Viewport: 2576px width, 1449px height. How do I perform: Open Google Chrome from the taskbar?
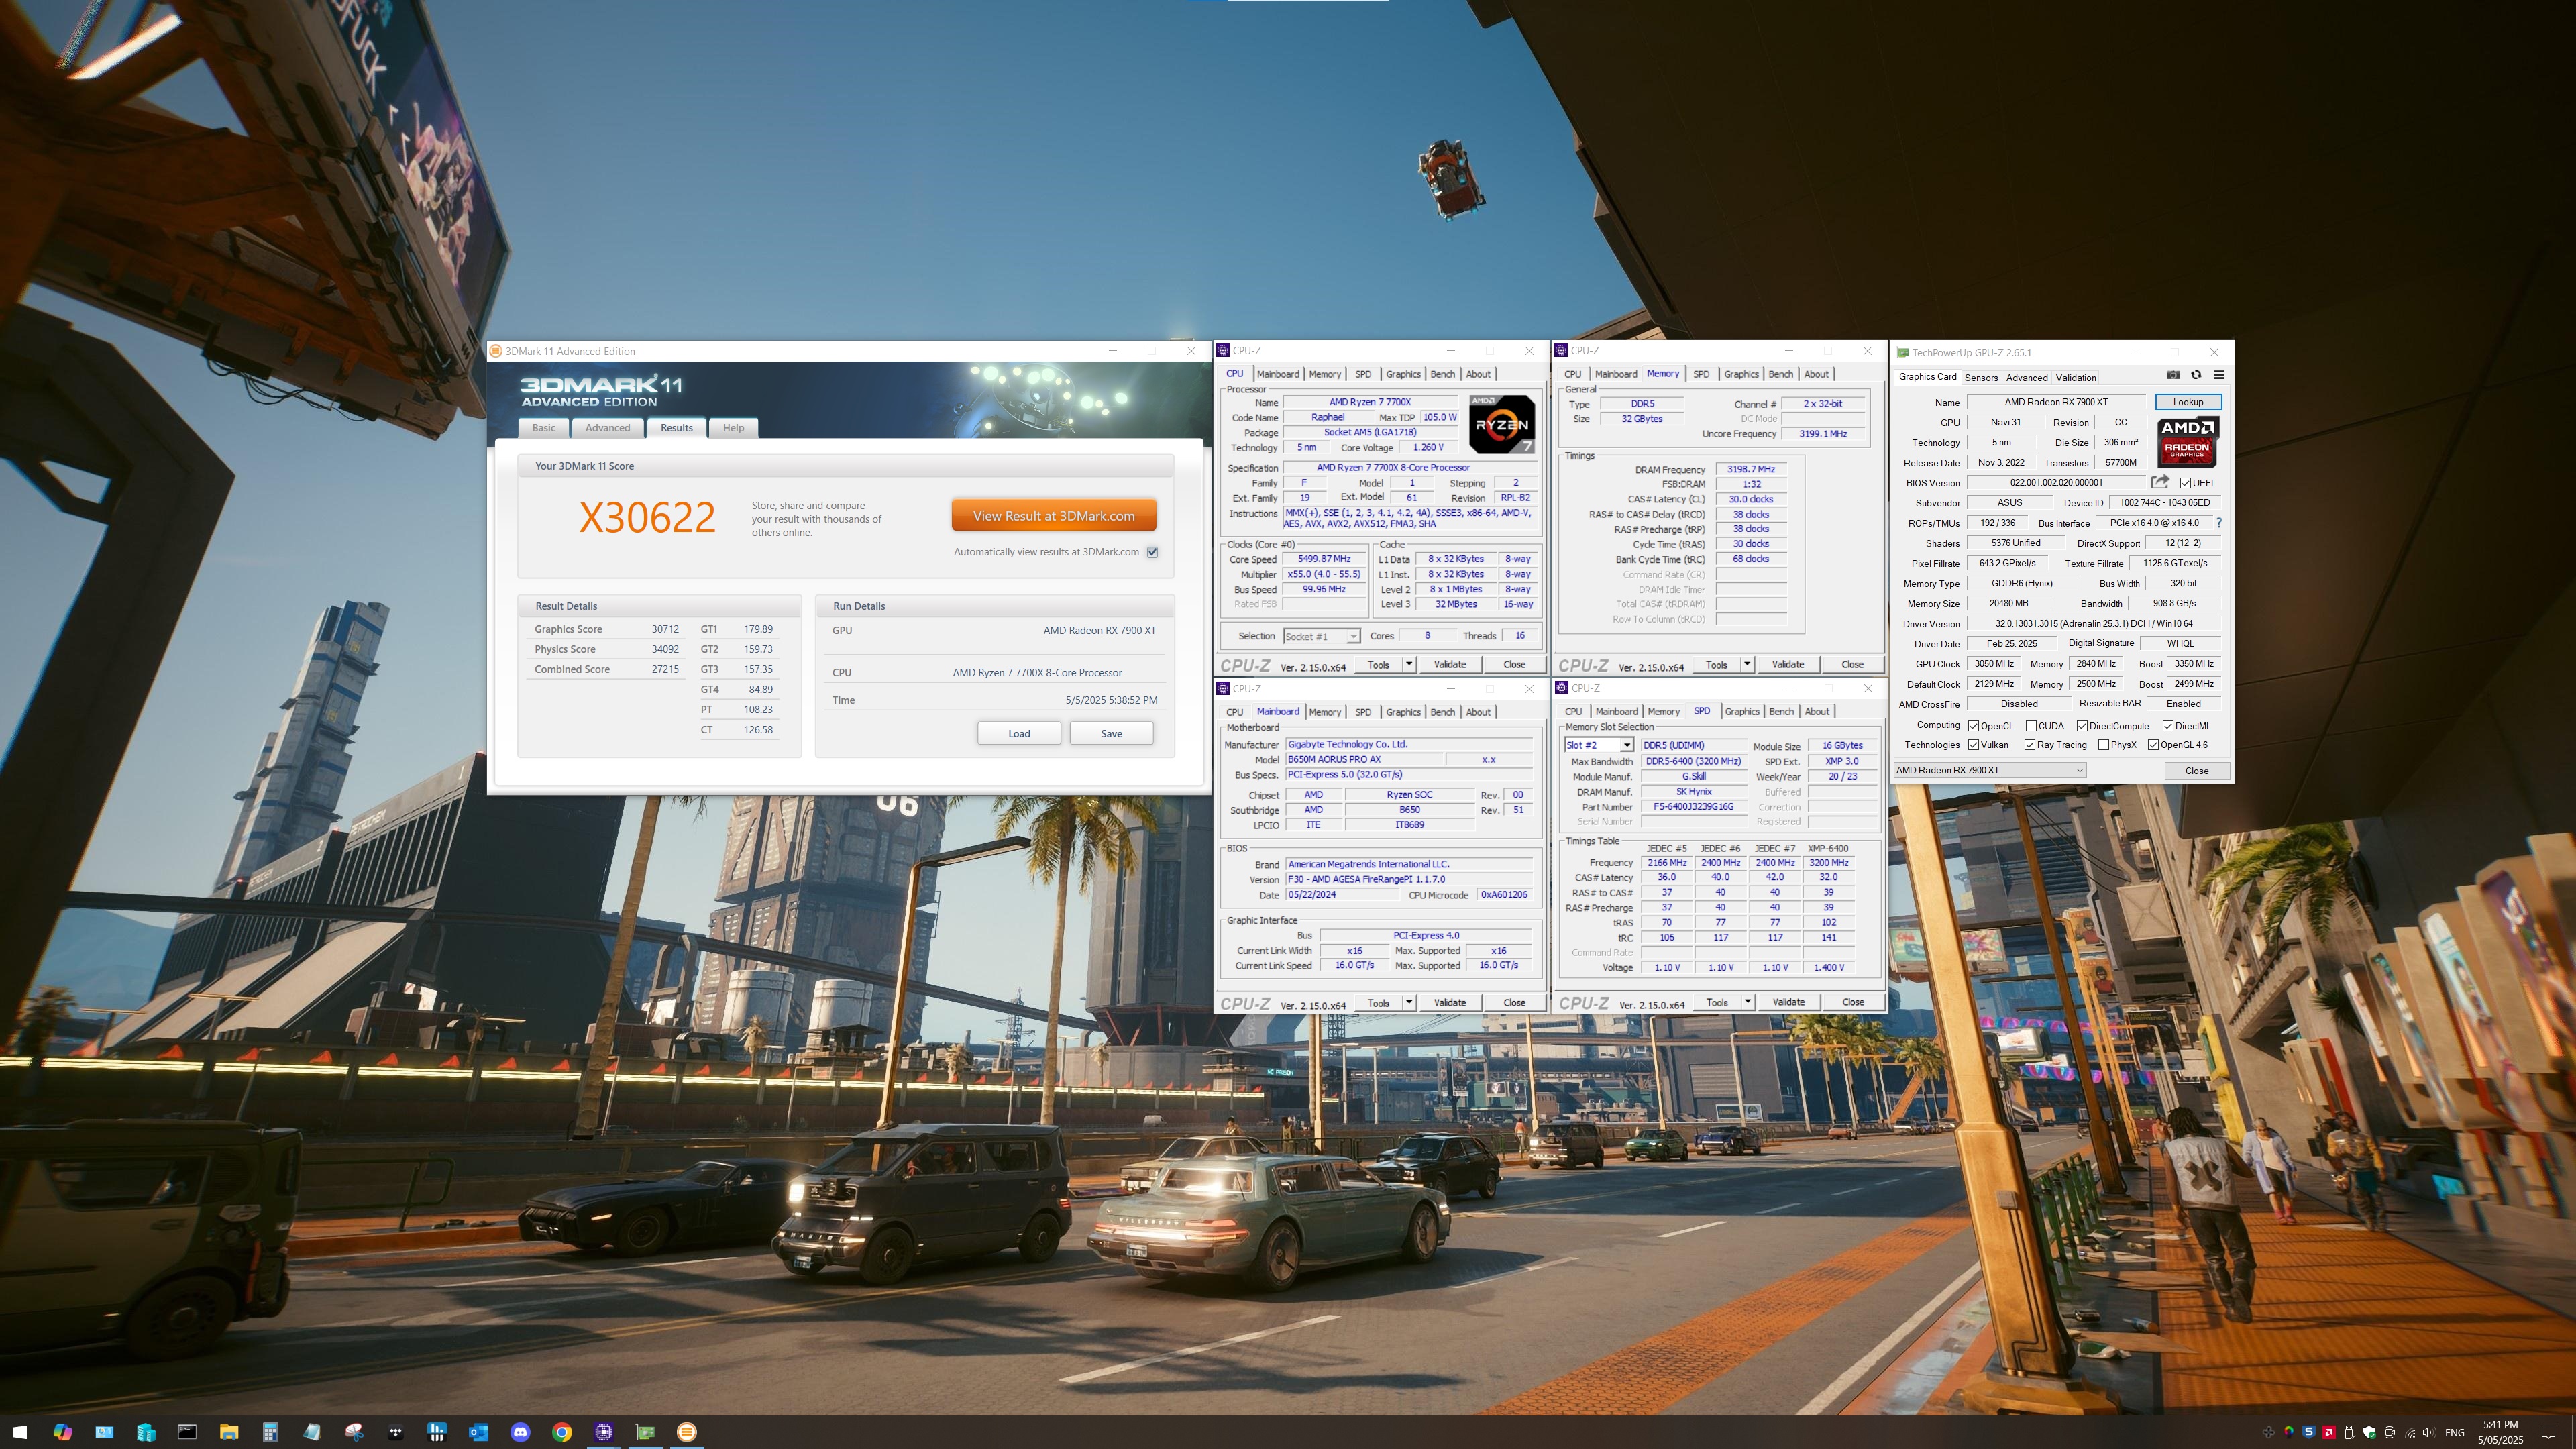(562, 1432)
